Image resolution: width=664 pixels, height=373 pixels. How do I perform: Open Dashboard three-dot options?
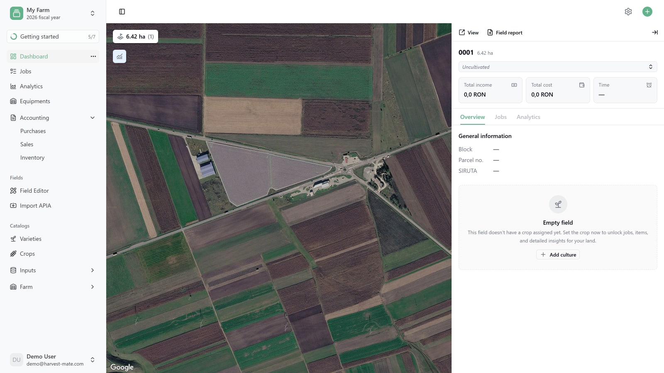[x=93, y=56]
